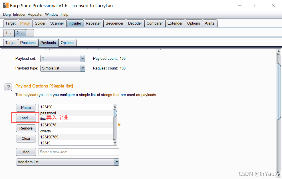The width and height of the screenshot is (282, 179).
Task: Click payload list scrollbar down arrow
Action: 115,143
